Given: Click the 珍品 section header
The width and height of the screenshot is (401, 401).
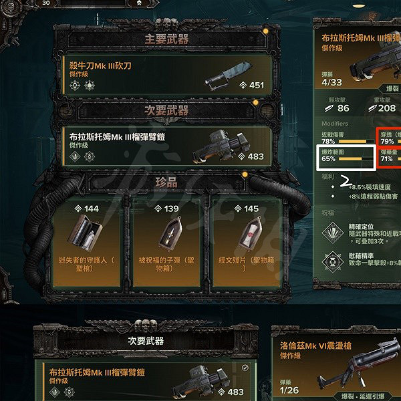Looking at the screenshot, I should click(166, 182).
